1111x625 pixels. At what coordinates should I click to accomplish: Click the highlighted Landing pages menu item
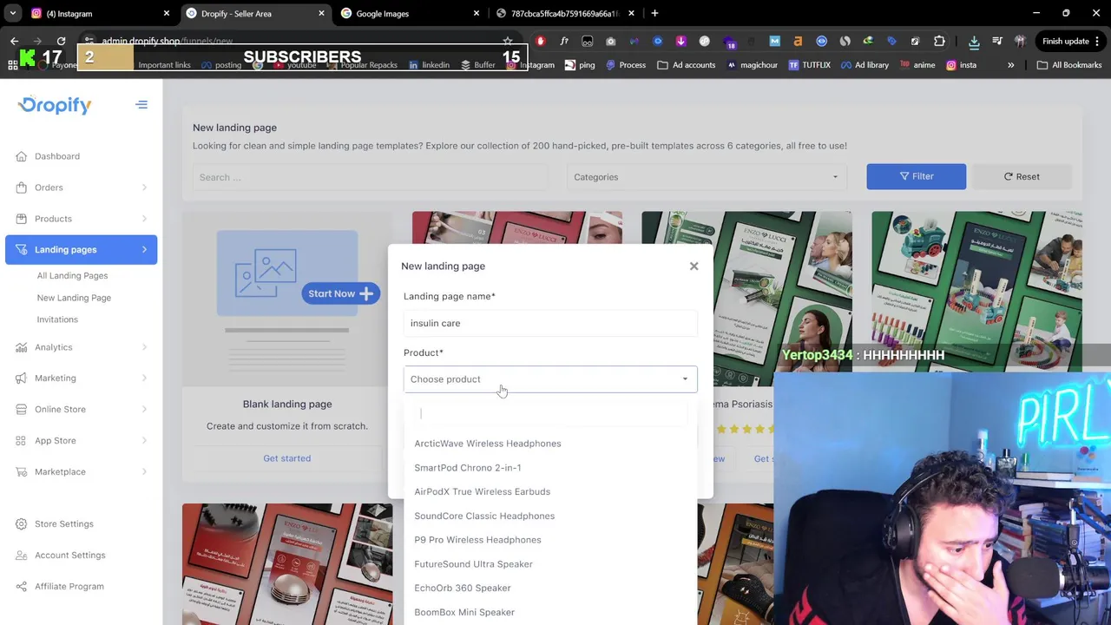[81, 250]
